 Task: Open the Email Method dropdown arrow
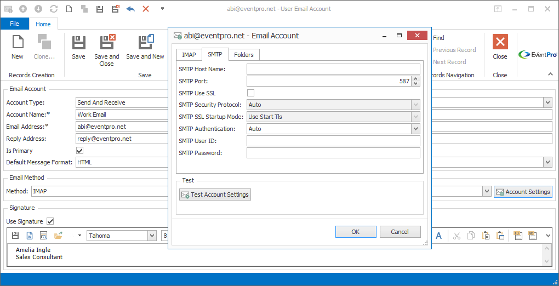click(x=487, y=192)
